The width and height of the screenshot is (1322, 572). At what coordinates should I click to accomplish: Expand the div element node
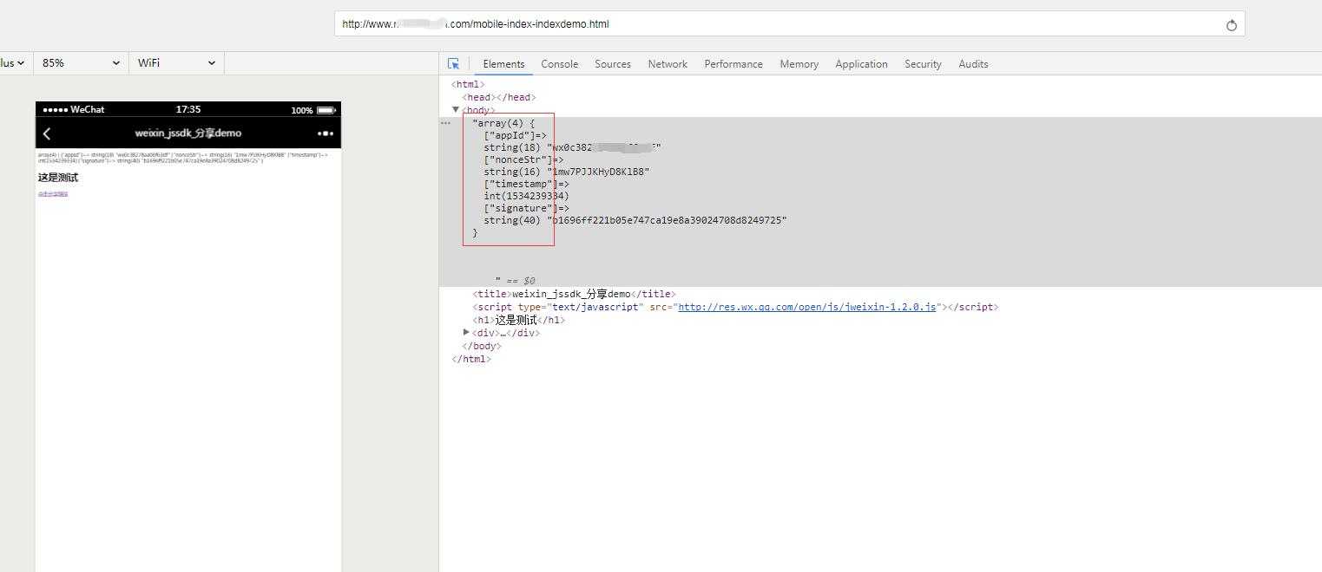[466, 332]
